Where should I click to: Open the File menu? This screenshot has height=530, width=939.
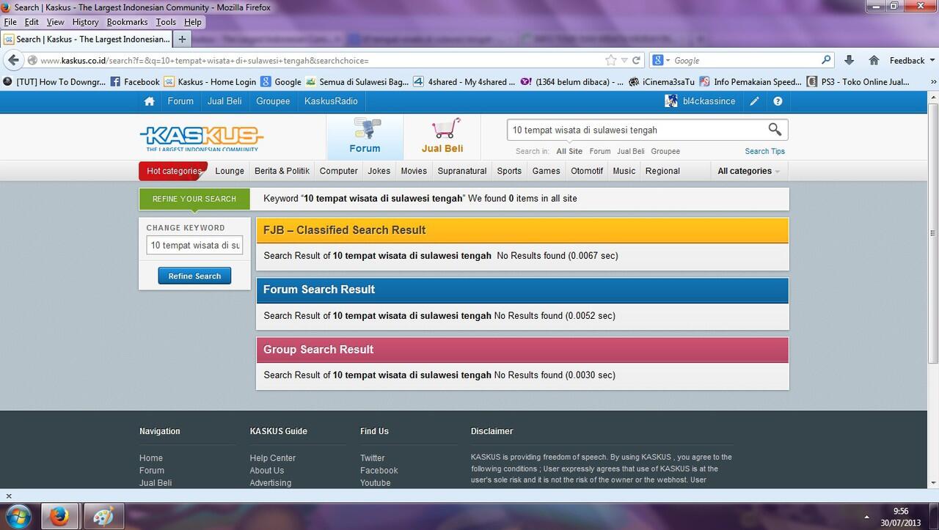click(x=10, y=22)
